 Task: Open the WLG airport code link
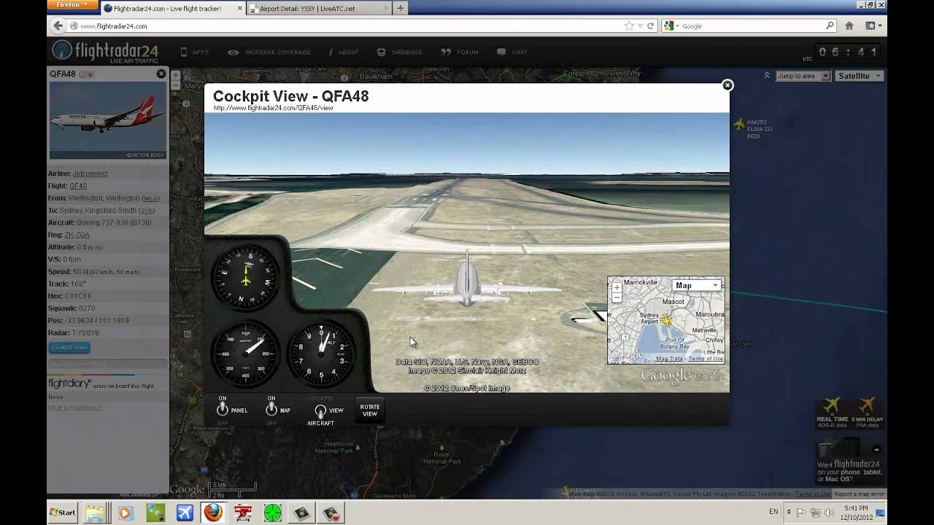pyautogui.click(x=150, y=198)
